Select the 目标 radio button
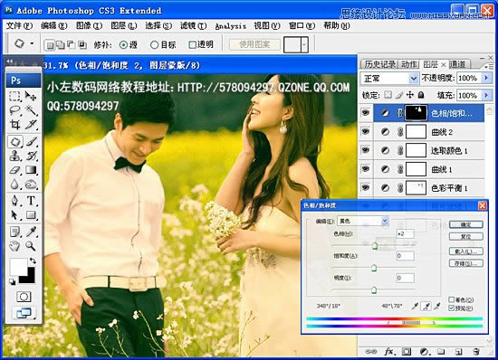Image resolution: width=498 pixels, height=360 pixels. (154, 44)
